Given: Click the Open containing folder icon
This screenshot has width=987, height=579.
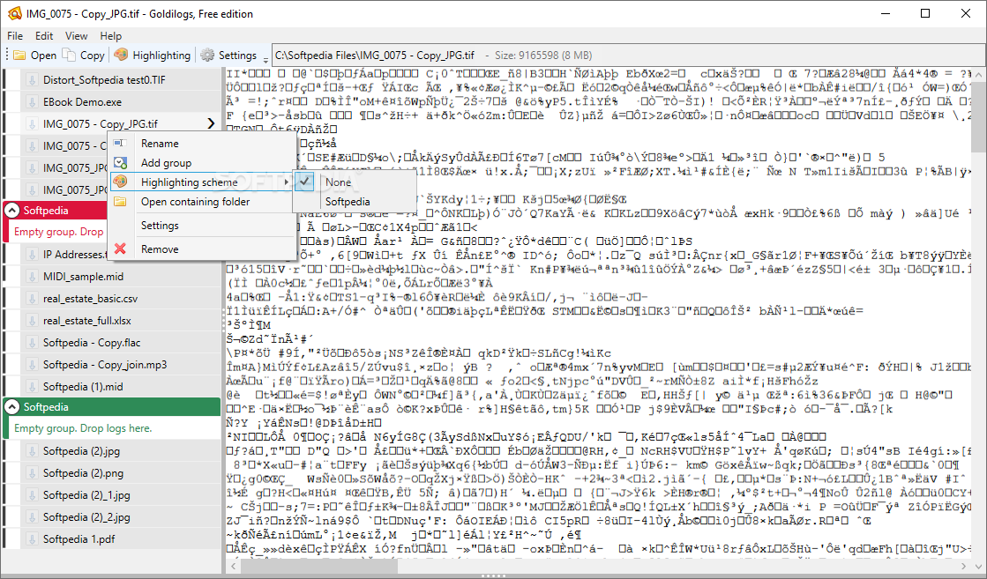Looking at the screenshot, I should pyautogui.click(x=120, y=201).
